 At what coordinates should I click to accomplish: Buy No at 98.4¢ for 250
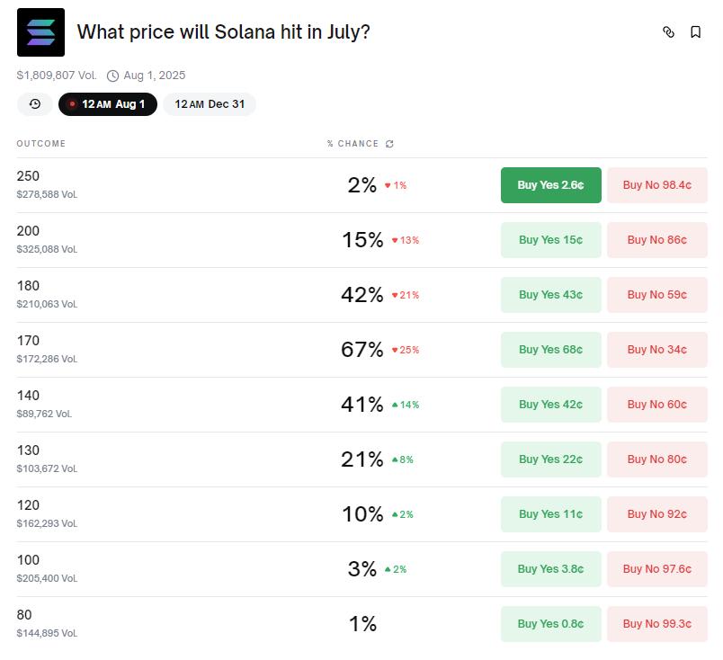pyautogui.click(x=656, y=185)
